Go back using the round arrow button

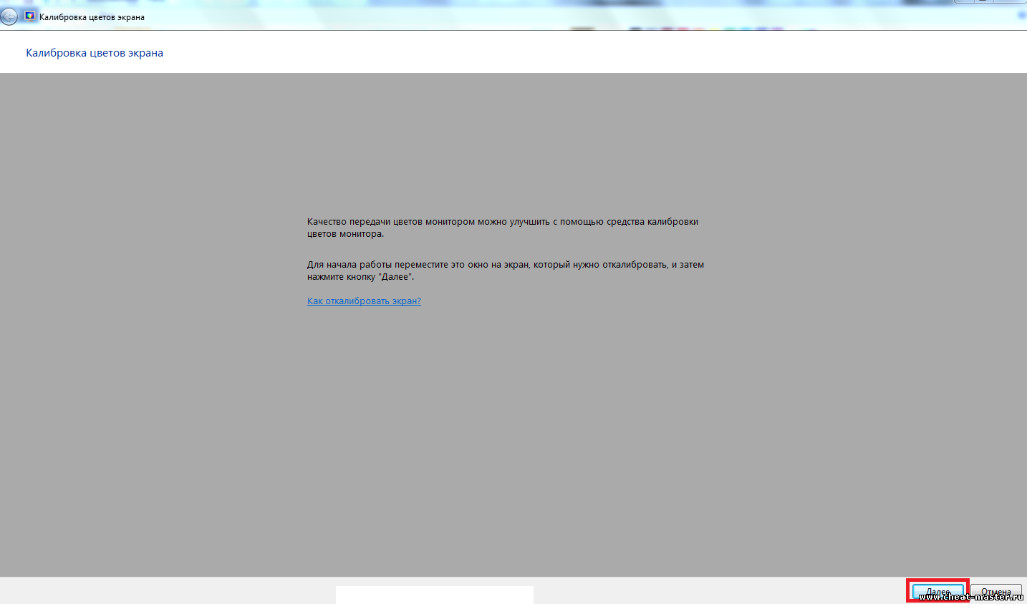tap(9, 16)
